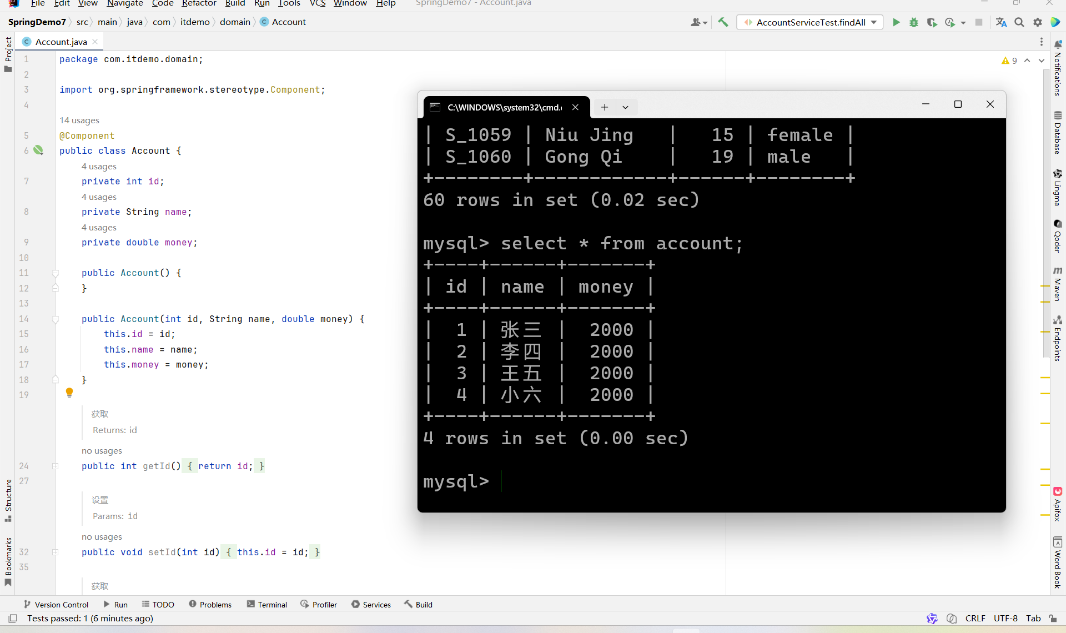The height and width of the screenshot is (633, 1066).
Task: Start debugging with the bug icon
Action: coord(913,22)
